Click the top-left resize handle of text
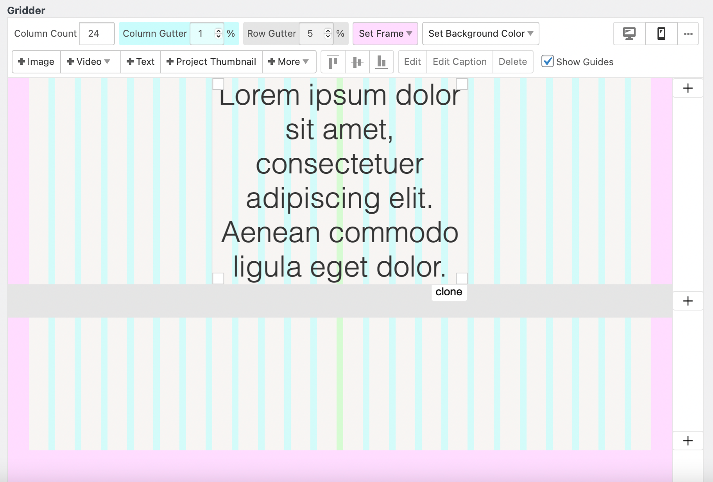Screen dimensions: 713x482 218,84
